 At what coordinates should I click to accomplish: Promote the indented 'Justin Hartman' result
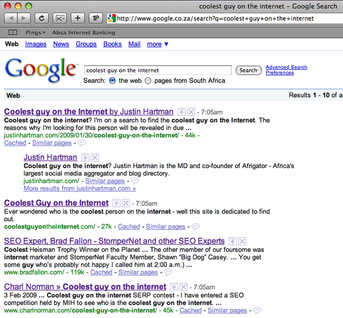[85, 158]
